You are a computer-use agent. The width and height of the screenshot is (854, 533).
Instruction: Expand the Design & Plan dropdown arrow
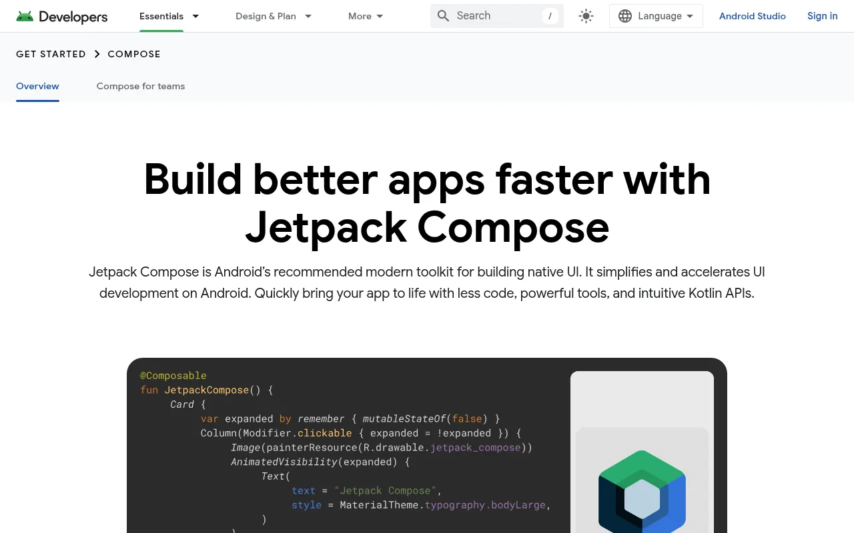308,16
